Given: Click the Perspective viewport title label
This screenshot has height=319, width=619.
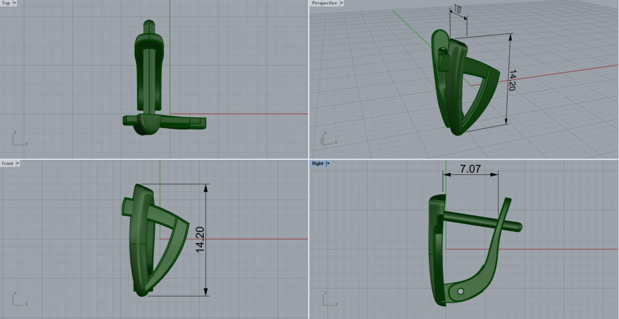Looking at the screenshot, I should 324,3.
